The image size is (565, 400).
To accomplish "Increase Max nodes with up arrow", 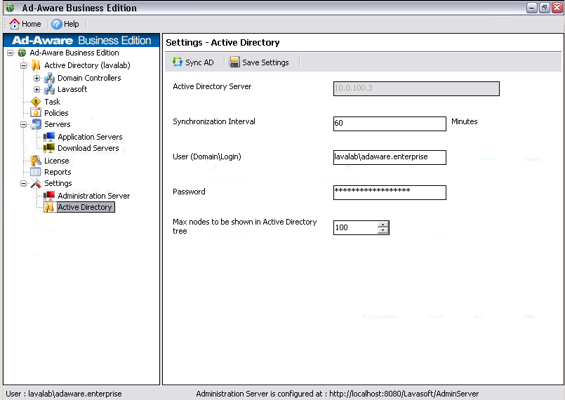I will click(x=383, y=225).
